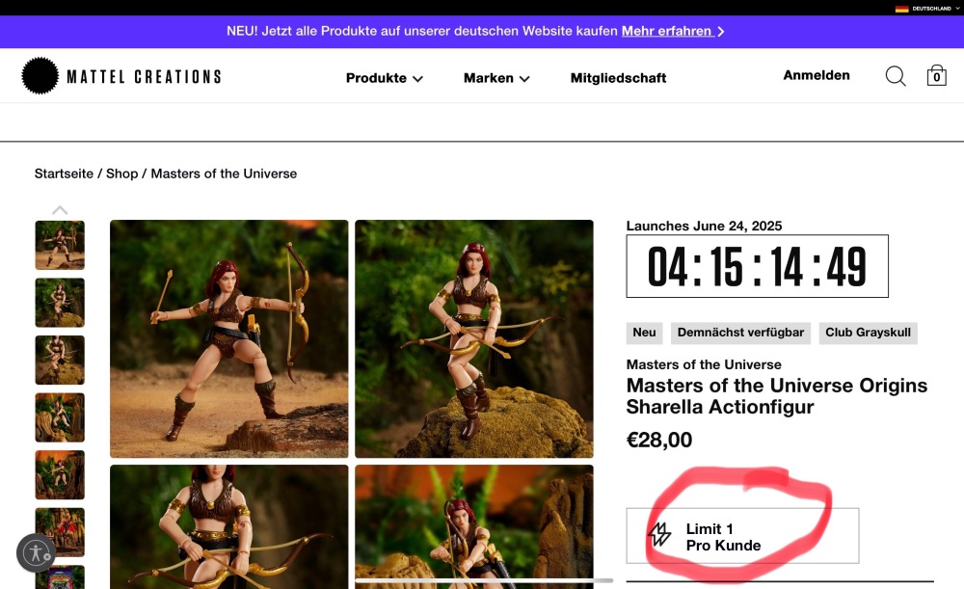Click the €28,00 price
This screenshot has height=589, width=964.
659,440
